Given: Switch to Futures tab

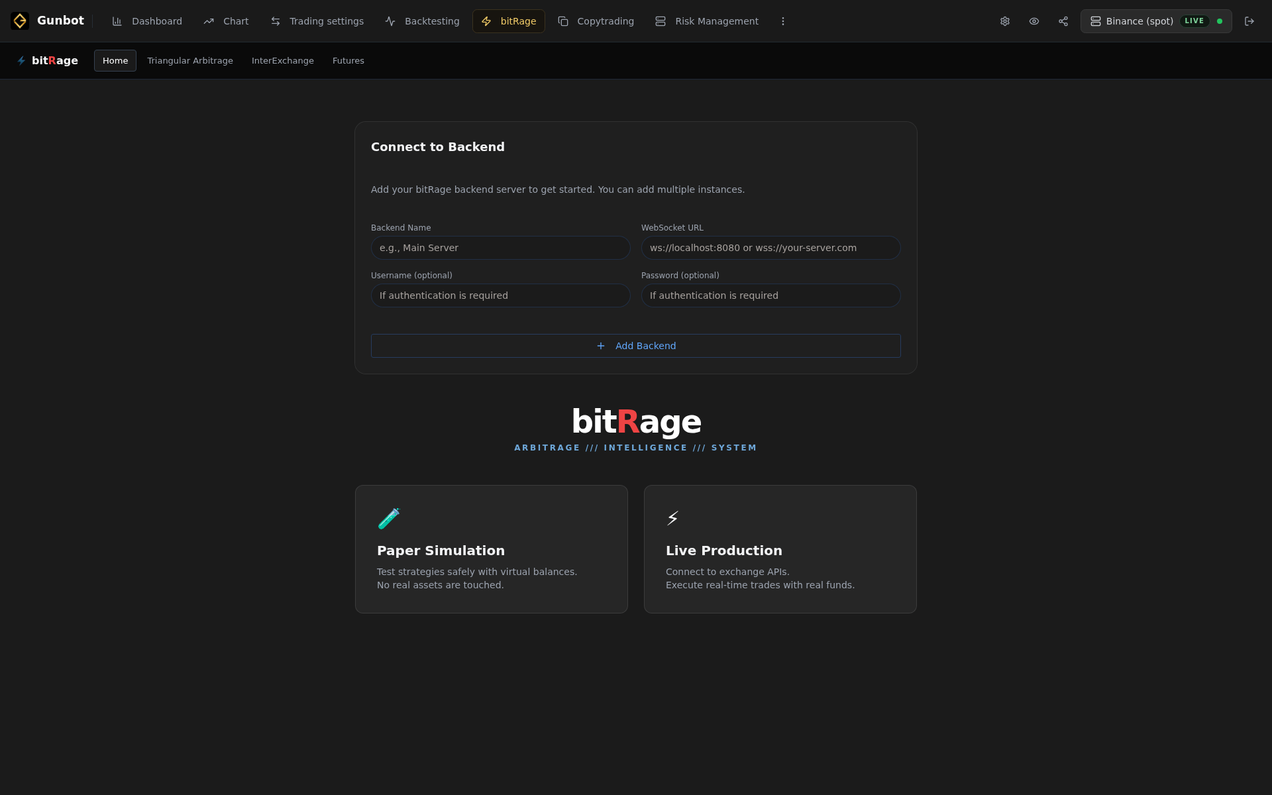Looking at the screenshot, I should 348,60.
